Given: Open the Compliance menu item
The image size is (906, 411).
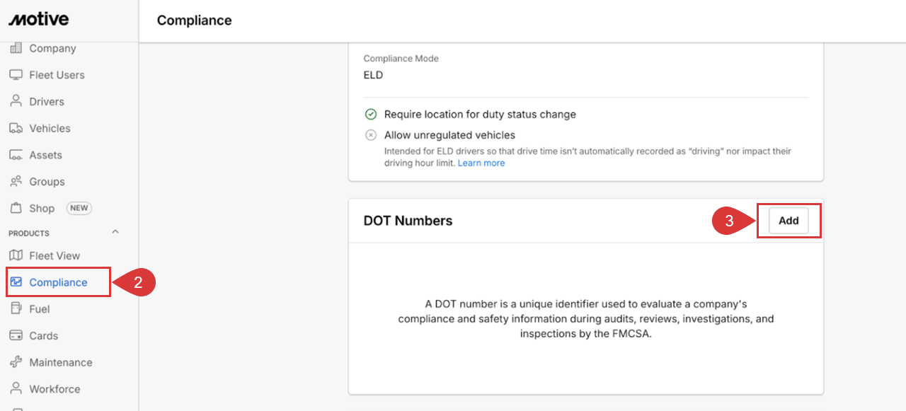Looking at the screenshot, I should coord(59,282).
